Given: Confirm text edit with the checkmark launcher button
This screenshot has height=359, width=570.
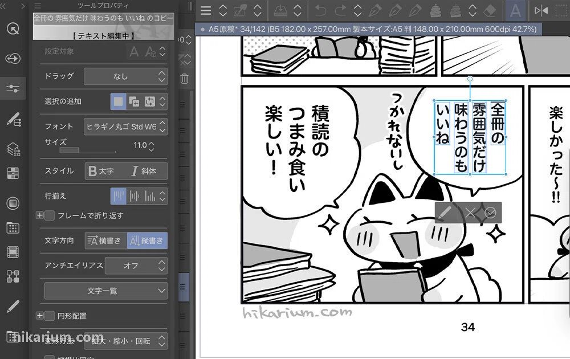Looking at the screenshot, I should (x=490, y=213).
